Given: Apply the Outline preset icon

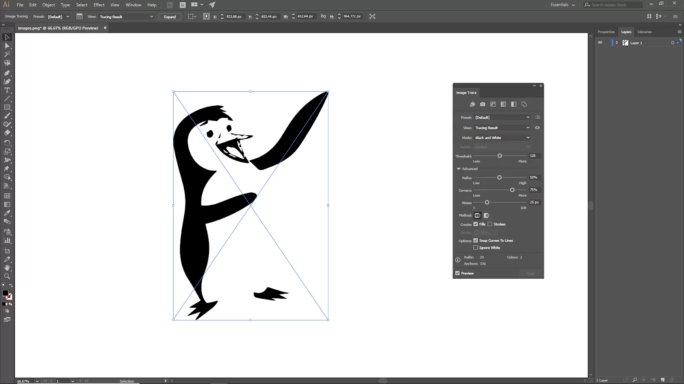Looking at the screenshot, I should pos(524,104).
